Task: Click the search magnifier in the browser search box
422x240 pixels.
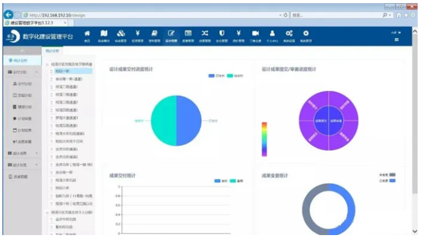Action: pos(385,15)
